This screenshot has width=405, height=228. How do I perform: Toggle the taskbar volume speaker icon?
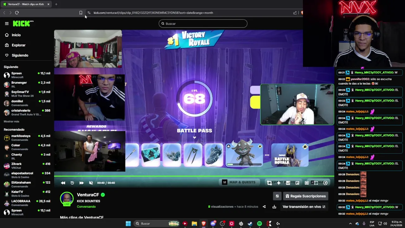pyautogui.click(x=385, y=224)
